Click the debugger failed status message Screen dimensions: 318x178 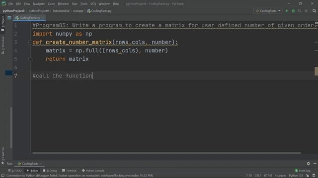[79, 176]
